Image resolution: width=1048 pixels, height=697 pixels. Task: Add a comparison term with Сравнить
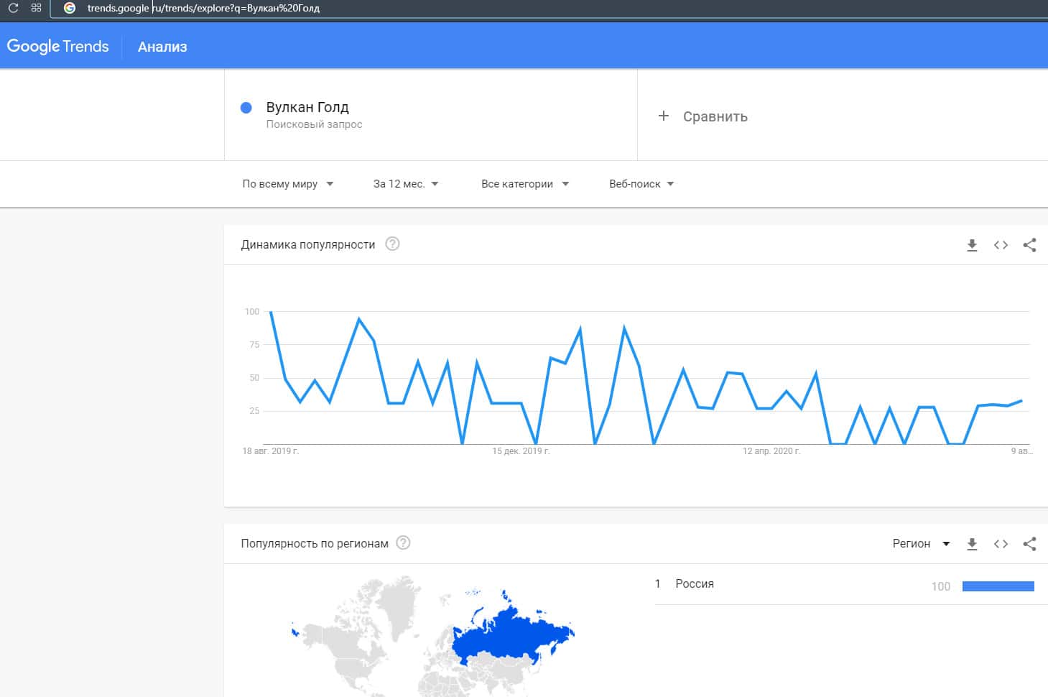[704, 116]
